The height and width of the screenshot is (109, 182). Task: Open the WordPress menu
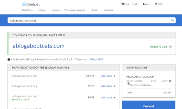(x=28, y=10)
